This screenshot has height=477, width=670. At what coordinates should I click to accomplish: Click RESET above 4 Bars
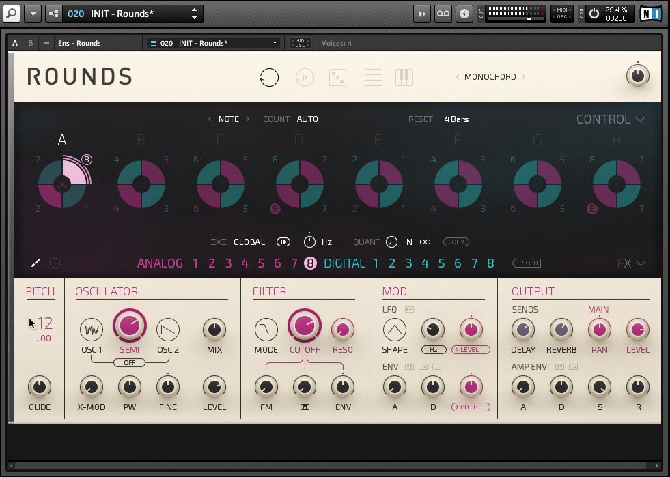click(x=421, y=119)
